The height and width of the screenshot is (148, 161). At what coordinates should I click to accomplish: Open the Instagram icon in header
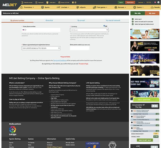[x=75, y=3]
